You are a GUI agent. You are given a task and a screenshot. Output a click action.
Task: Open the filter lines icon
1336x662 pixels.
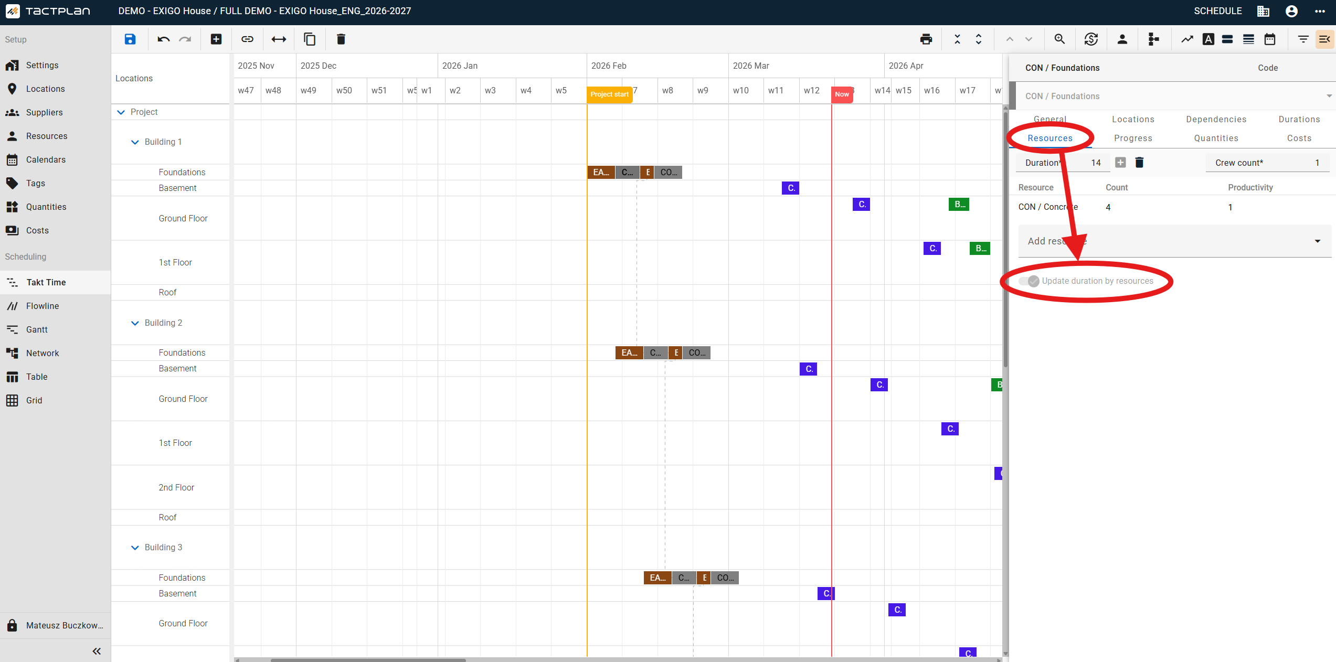1303,39
